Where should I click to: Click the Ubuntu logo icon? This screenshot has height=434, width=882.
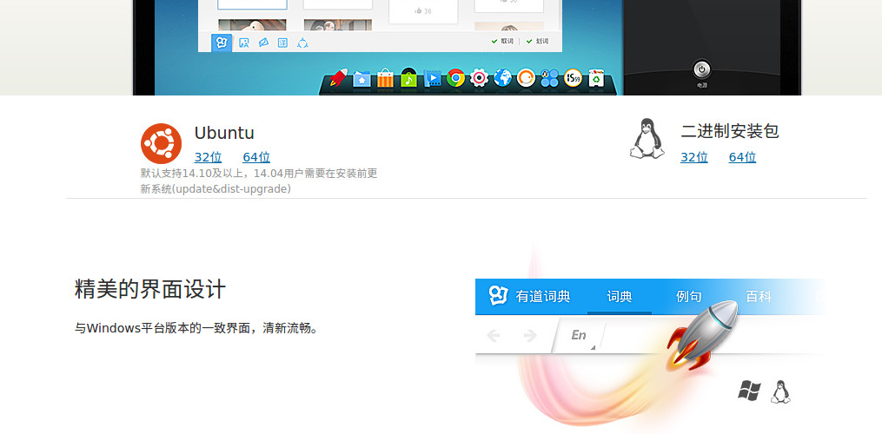tap(161, 143)
